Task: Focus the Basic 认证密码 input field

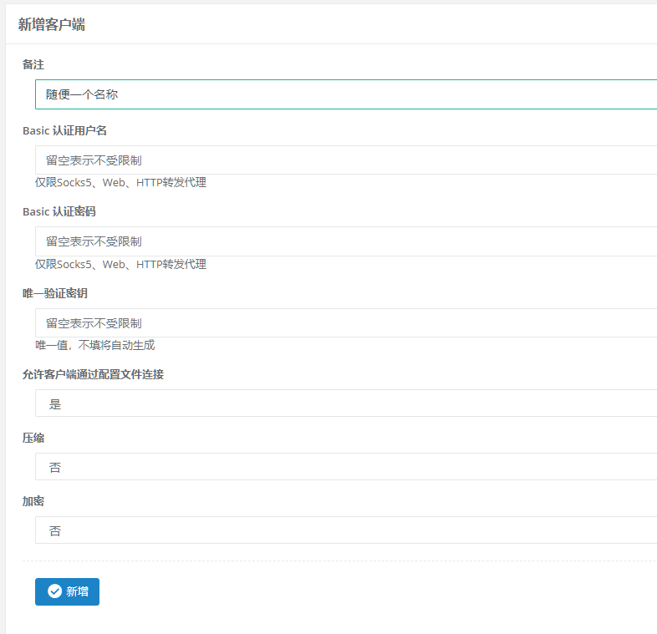Action: pyautogui.click(x=346, y=241)
